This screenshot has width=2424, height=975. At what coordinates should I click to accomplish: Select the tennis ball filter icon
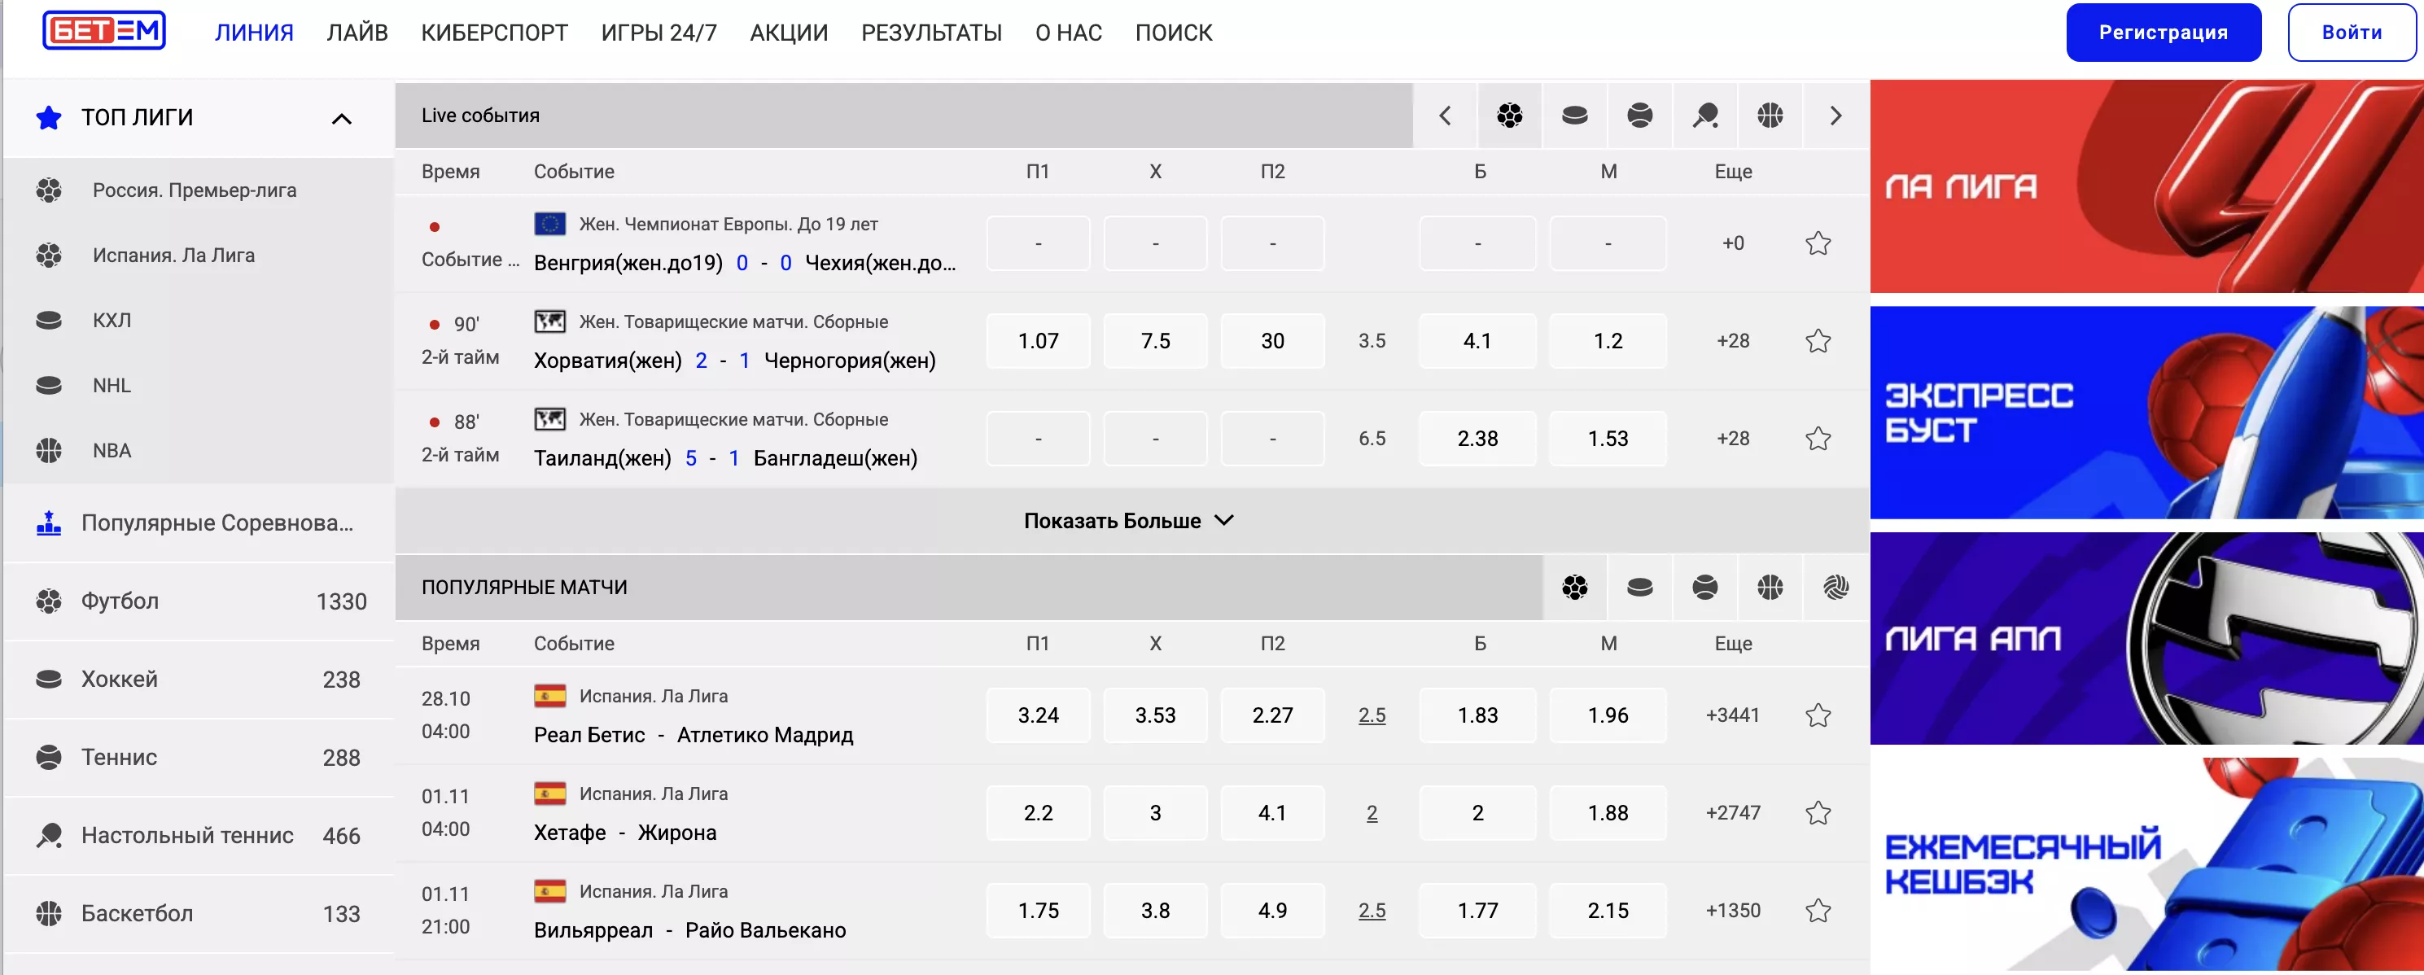[x=1639, y=115]
